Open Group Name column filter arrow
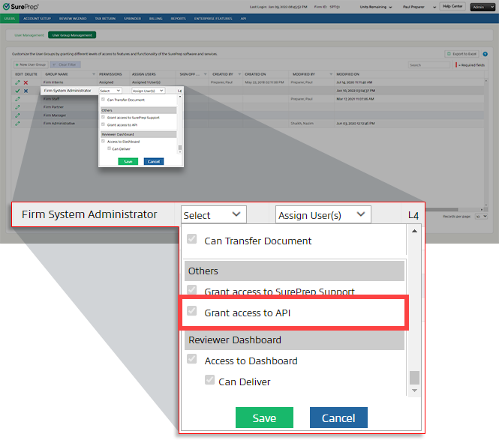The image size is (499, 443). point(94,74)
